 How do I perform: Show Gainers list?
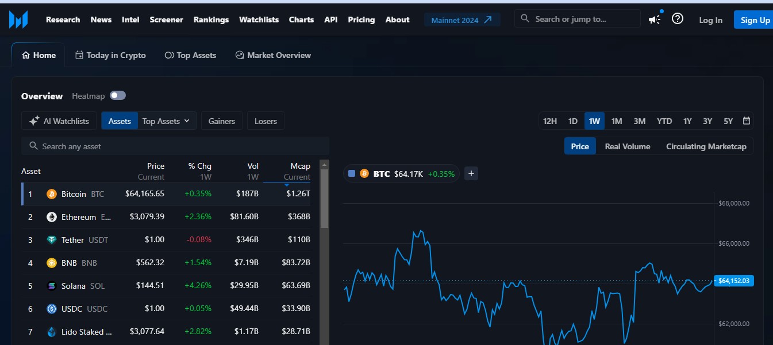tap(222, 121)
